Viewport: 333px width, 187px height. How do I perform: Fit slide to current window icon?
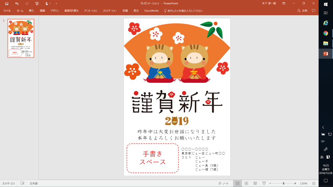[314, 183]
